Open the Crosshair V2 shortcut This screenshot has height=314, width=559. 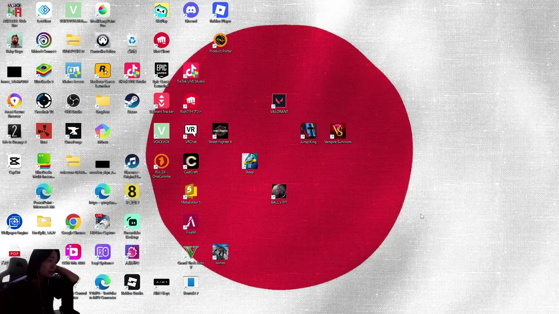pos(44,101)
